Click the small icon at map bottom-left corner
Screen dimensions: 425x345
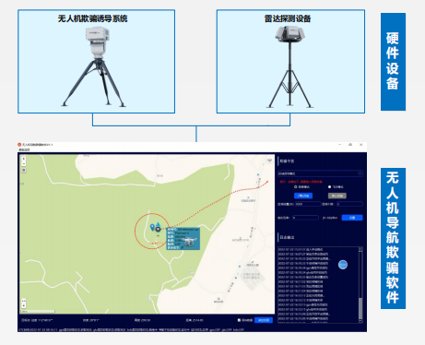coord(24,303)
